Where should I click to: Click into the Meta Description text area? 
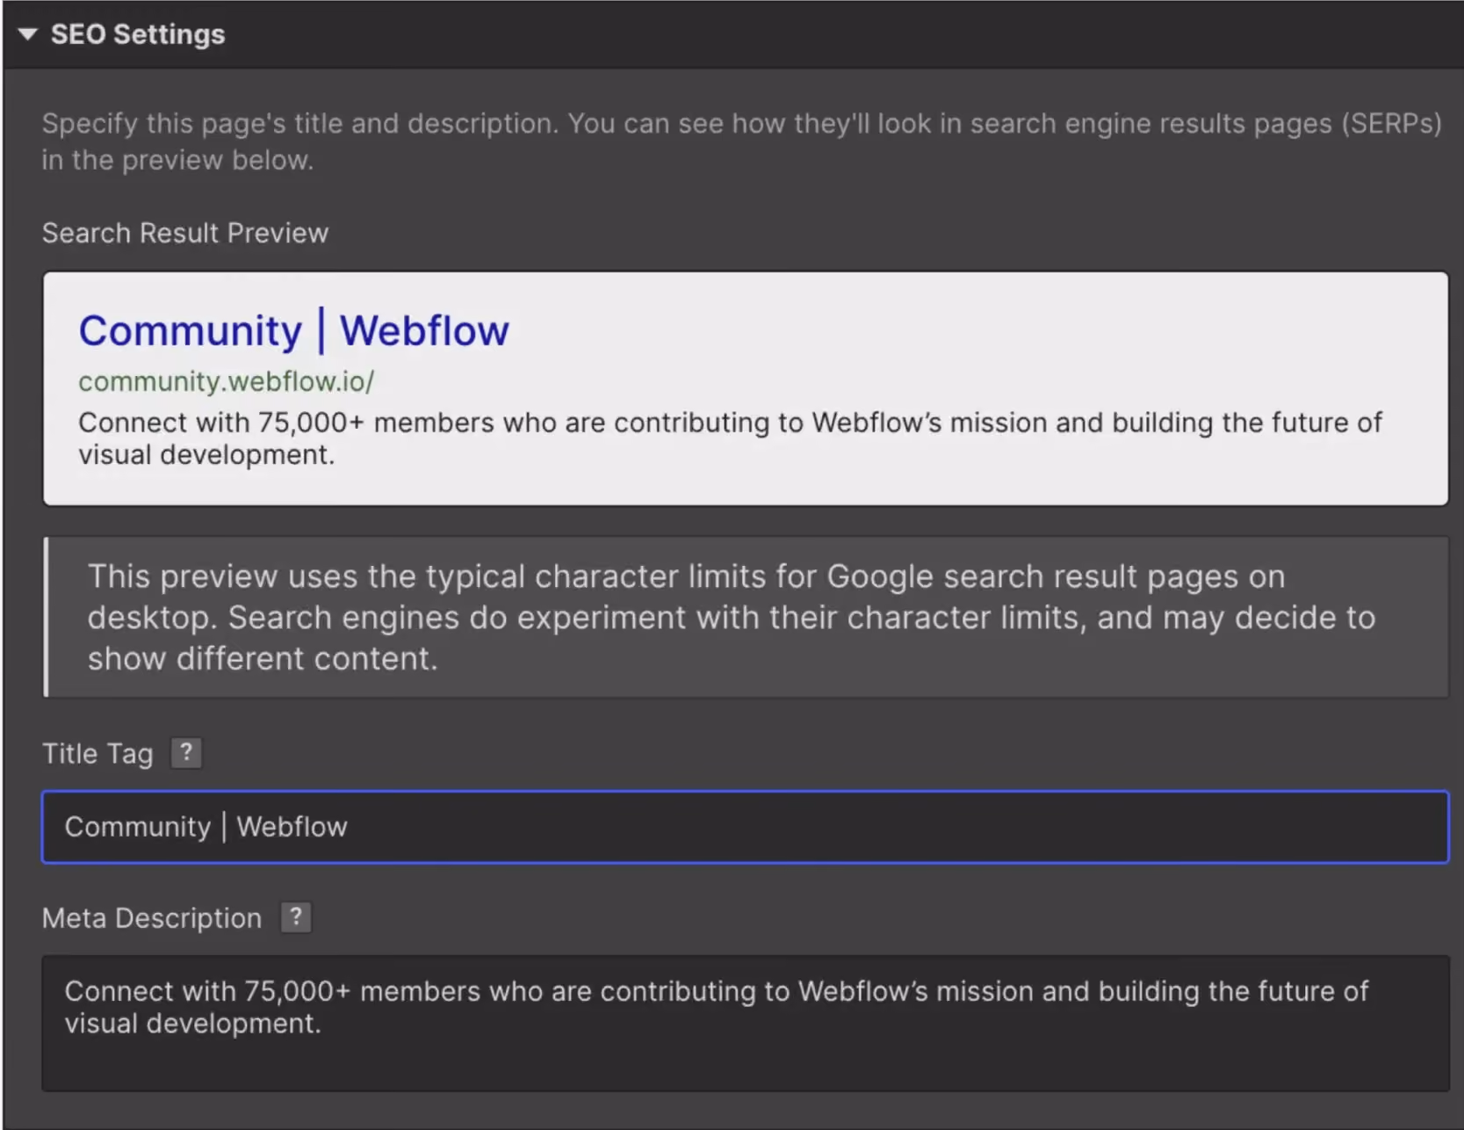click(745, 1024)
